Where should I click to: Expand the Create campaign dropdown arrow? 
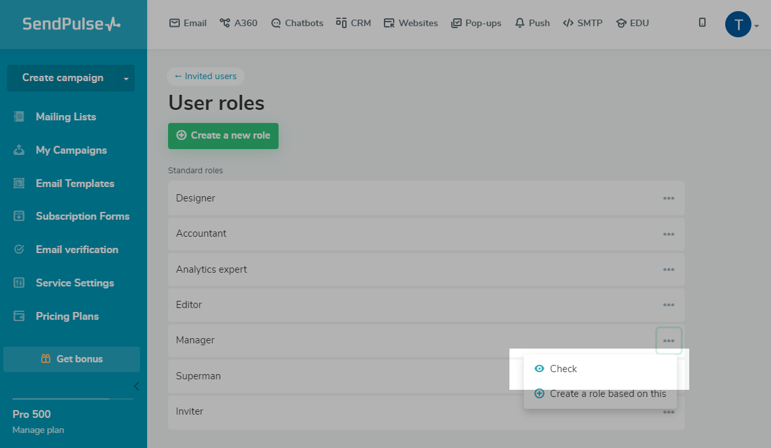(126, 78)
